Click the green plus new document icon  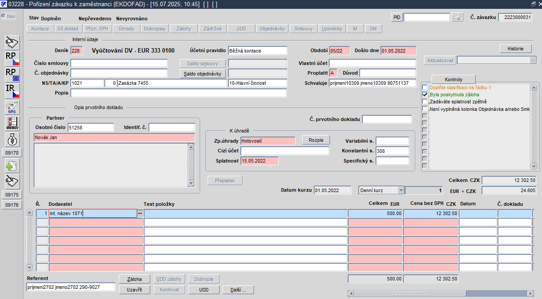pyautogui.click(x=12, y=166)
